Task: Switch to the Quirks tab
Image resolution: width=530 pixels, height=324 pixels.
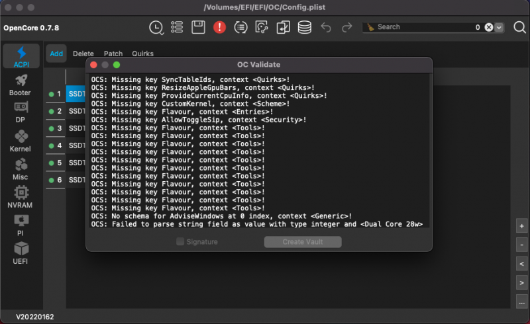Action: pos(142,54)
